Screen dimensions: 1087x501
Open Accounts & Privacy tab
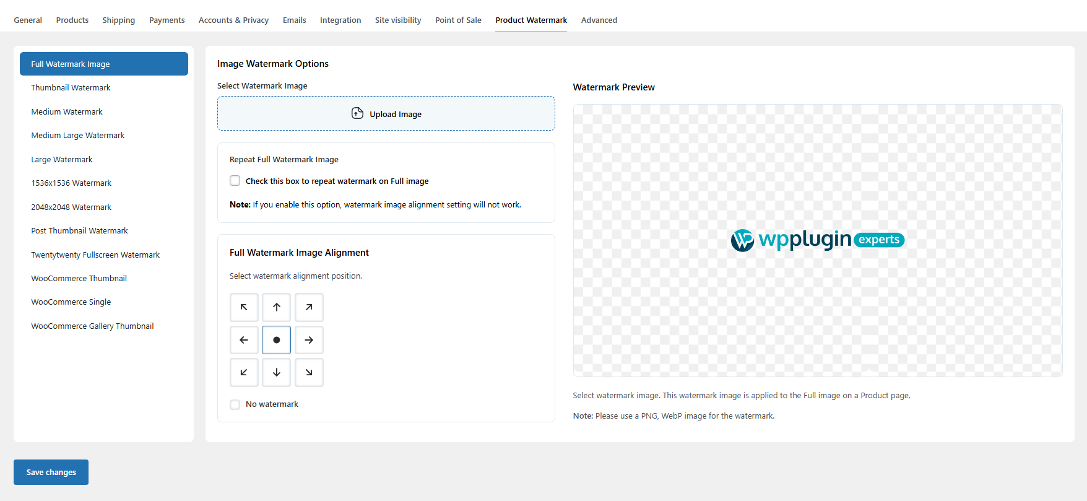click(x=233, y=20)
